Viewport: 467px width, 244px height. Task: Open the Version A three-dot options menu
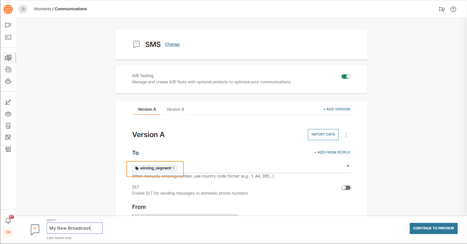click(346, 135)
